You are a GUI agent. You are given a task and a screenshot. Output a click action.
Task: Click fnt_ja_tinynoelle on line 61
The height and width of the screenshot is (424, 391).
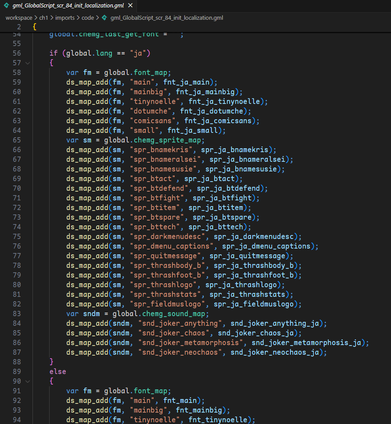[224, 102]
